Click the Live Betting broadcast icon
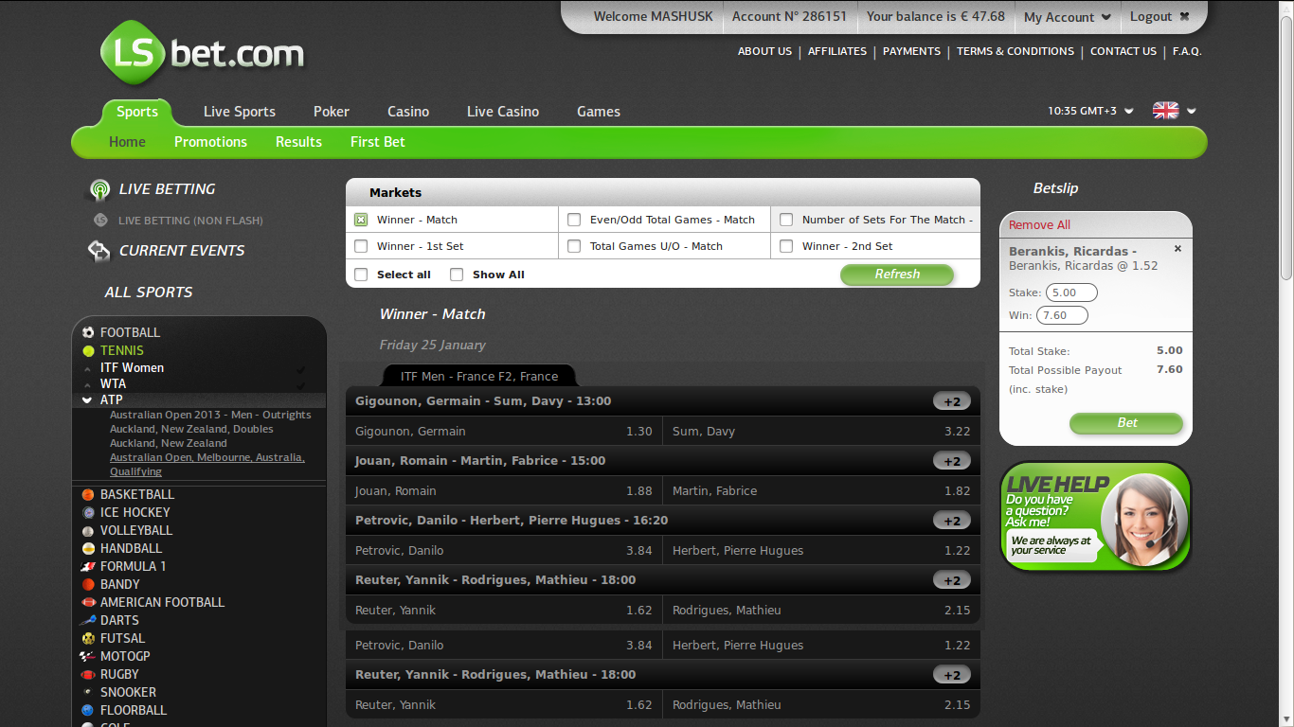The height and width of the screenshot is (727, 1294). point(99,189)
